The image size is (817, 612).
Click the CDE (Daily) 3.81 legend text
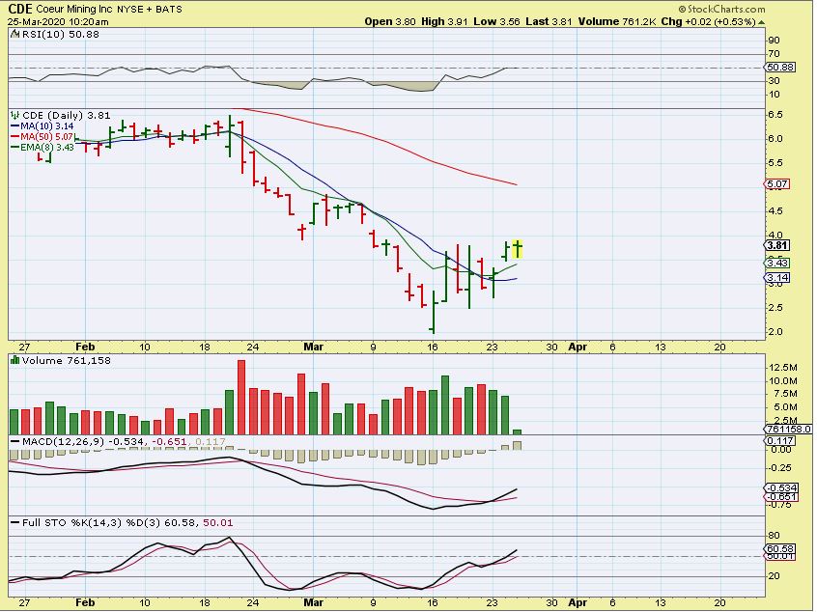pyautogui.click(x=67, y=115)
